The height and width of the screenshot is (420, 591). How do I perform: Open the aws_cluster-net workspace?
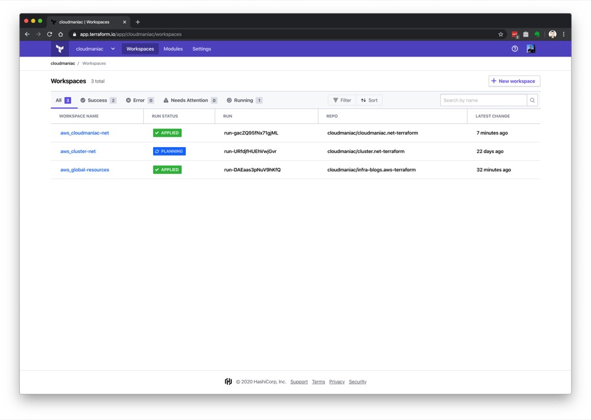click(78, 152)
